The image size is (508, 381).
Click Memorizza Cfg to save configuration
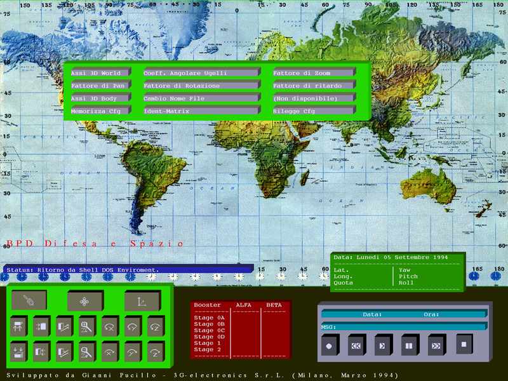click(101, 110)
